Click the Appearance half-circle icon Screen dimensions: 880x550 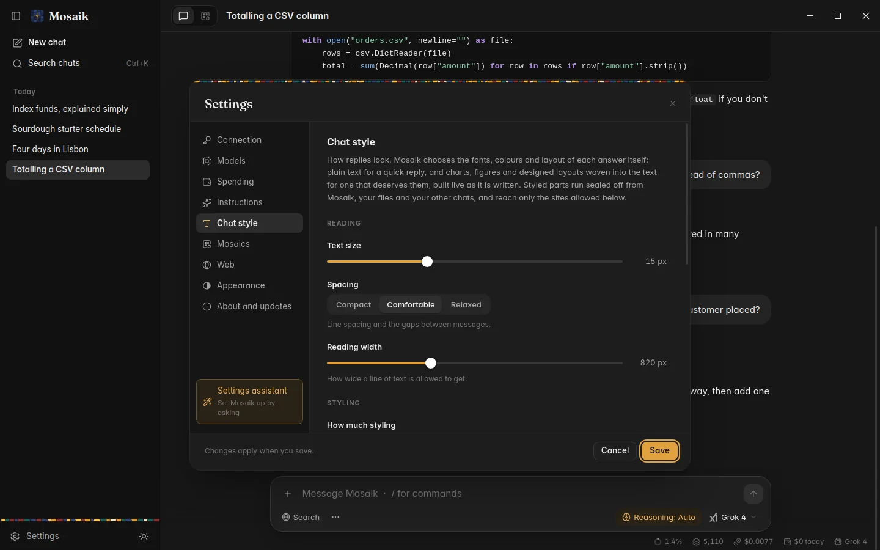[x=207, y=285]
